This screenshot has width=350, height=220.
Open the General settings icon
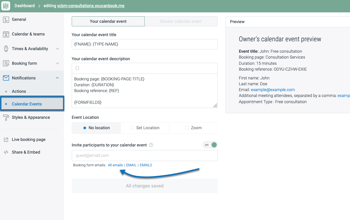(7, 20)
